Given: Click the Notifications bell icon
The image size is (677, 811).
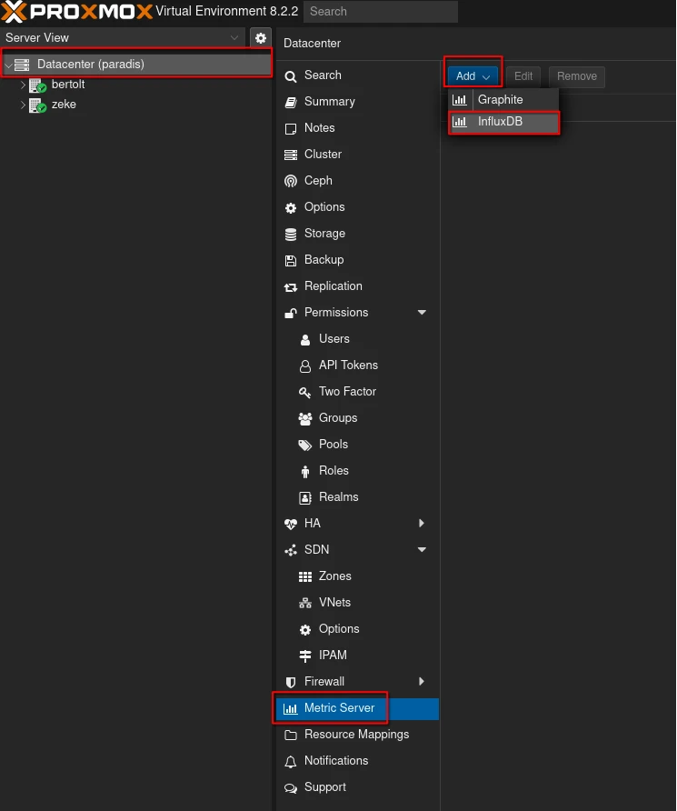Looking at the screenshot, I should click(291, 761).
